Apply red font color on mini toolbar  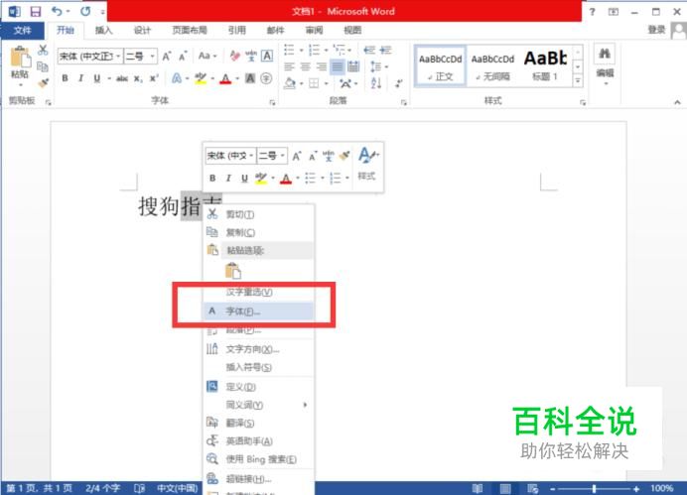pos(286,179)
